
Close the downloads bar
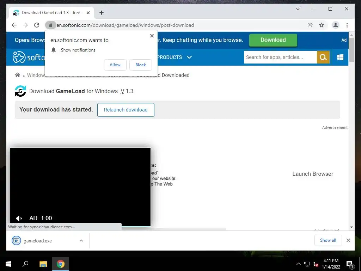(x=348, y=240)
